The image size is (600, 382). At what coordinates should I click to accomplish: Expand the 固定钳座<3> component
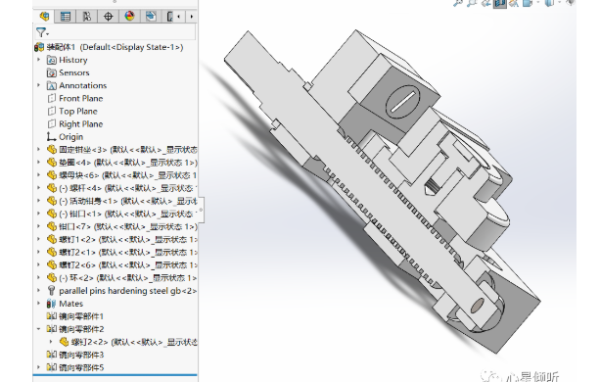38,149
